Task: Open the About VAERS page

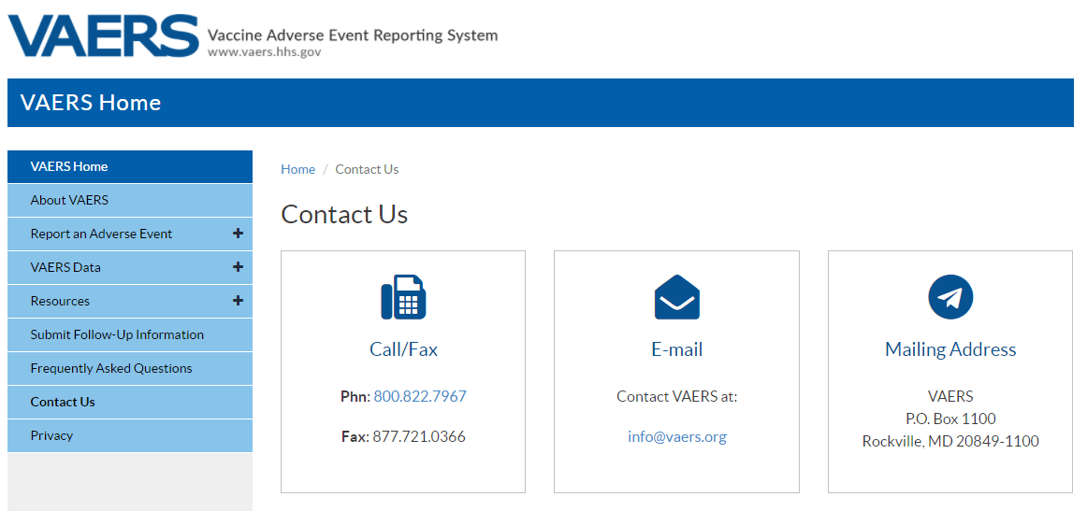Action: pos(130,200)
